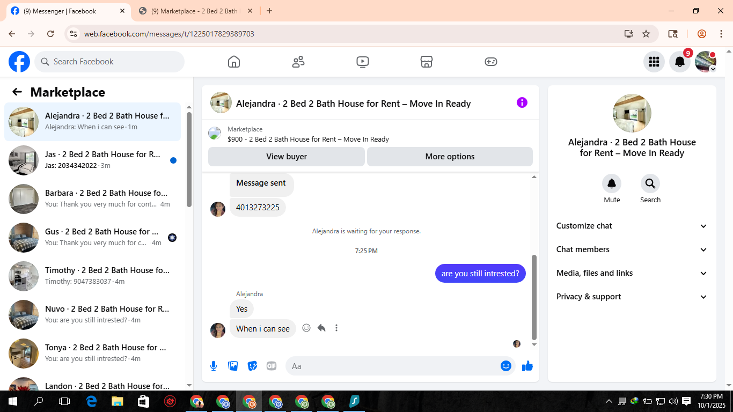Image resolution: width=733 pixels, height=412 pixels.
Task: Open the Chrome three-dot menu
Action: (x=721, y=34)
